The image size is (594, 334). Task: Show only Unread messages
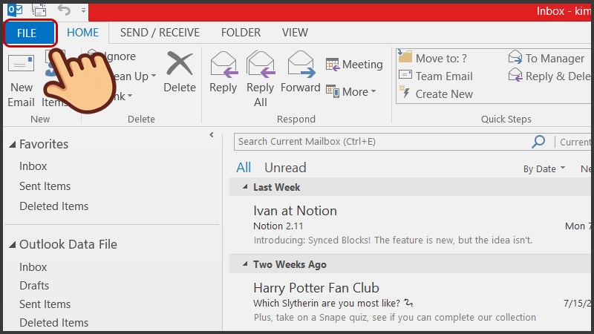[x=285, y=168]
